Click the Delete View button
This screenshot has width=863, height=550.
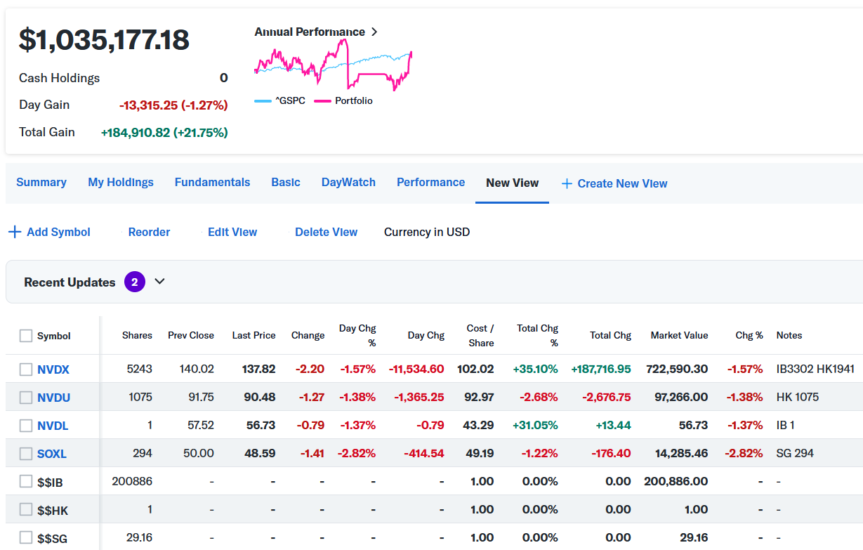click(326, 232)
